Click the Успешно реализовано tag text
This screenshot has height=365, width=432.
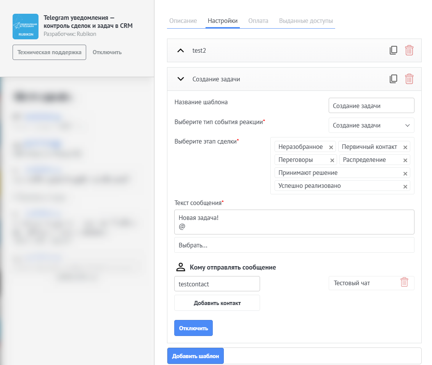point(309,186)
